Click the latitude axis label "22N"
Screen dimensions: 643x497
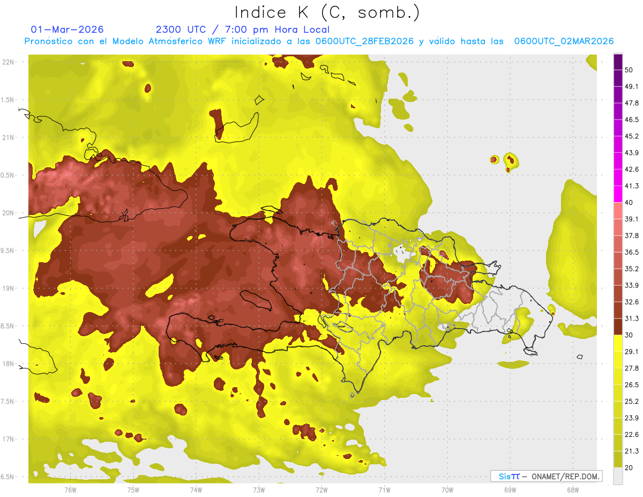click(x=8, y=62)
